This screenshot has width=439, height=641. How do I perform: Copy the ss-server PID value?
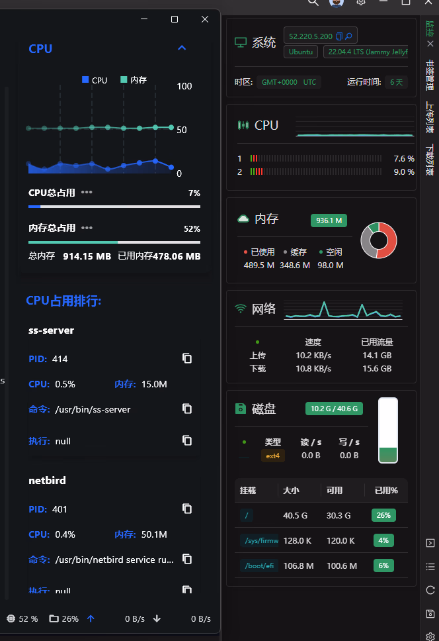point(187,358)
